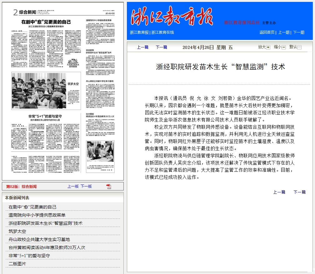315x274 pixels.
Task: Click the PDF download icon
Action: point(109,186)
